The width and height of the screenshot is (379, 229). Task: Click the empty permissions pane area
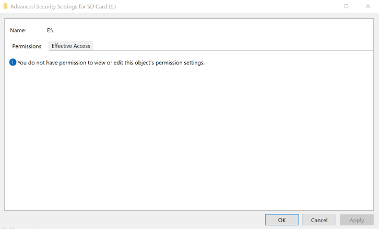(189, 138)
